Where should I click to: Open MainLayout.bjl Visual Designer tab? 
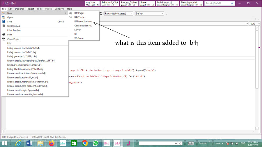[167, 3]
